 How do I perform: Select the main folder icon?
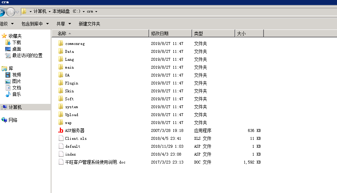61,67
